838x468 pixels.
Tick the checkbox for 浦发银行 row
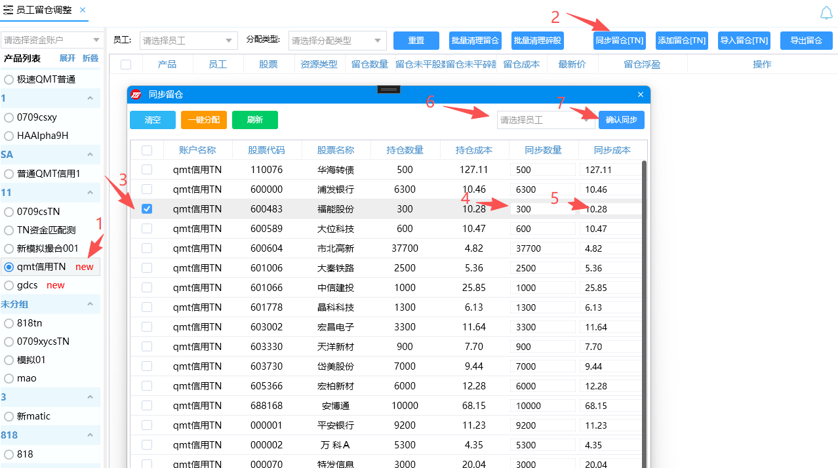[x=147, y=189]
